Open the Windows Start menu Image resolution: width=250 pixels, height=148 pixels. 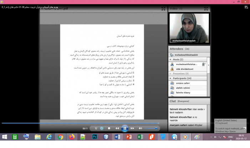pyautogui.click(x=5, y=137)
